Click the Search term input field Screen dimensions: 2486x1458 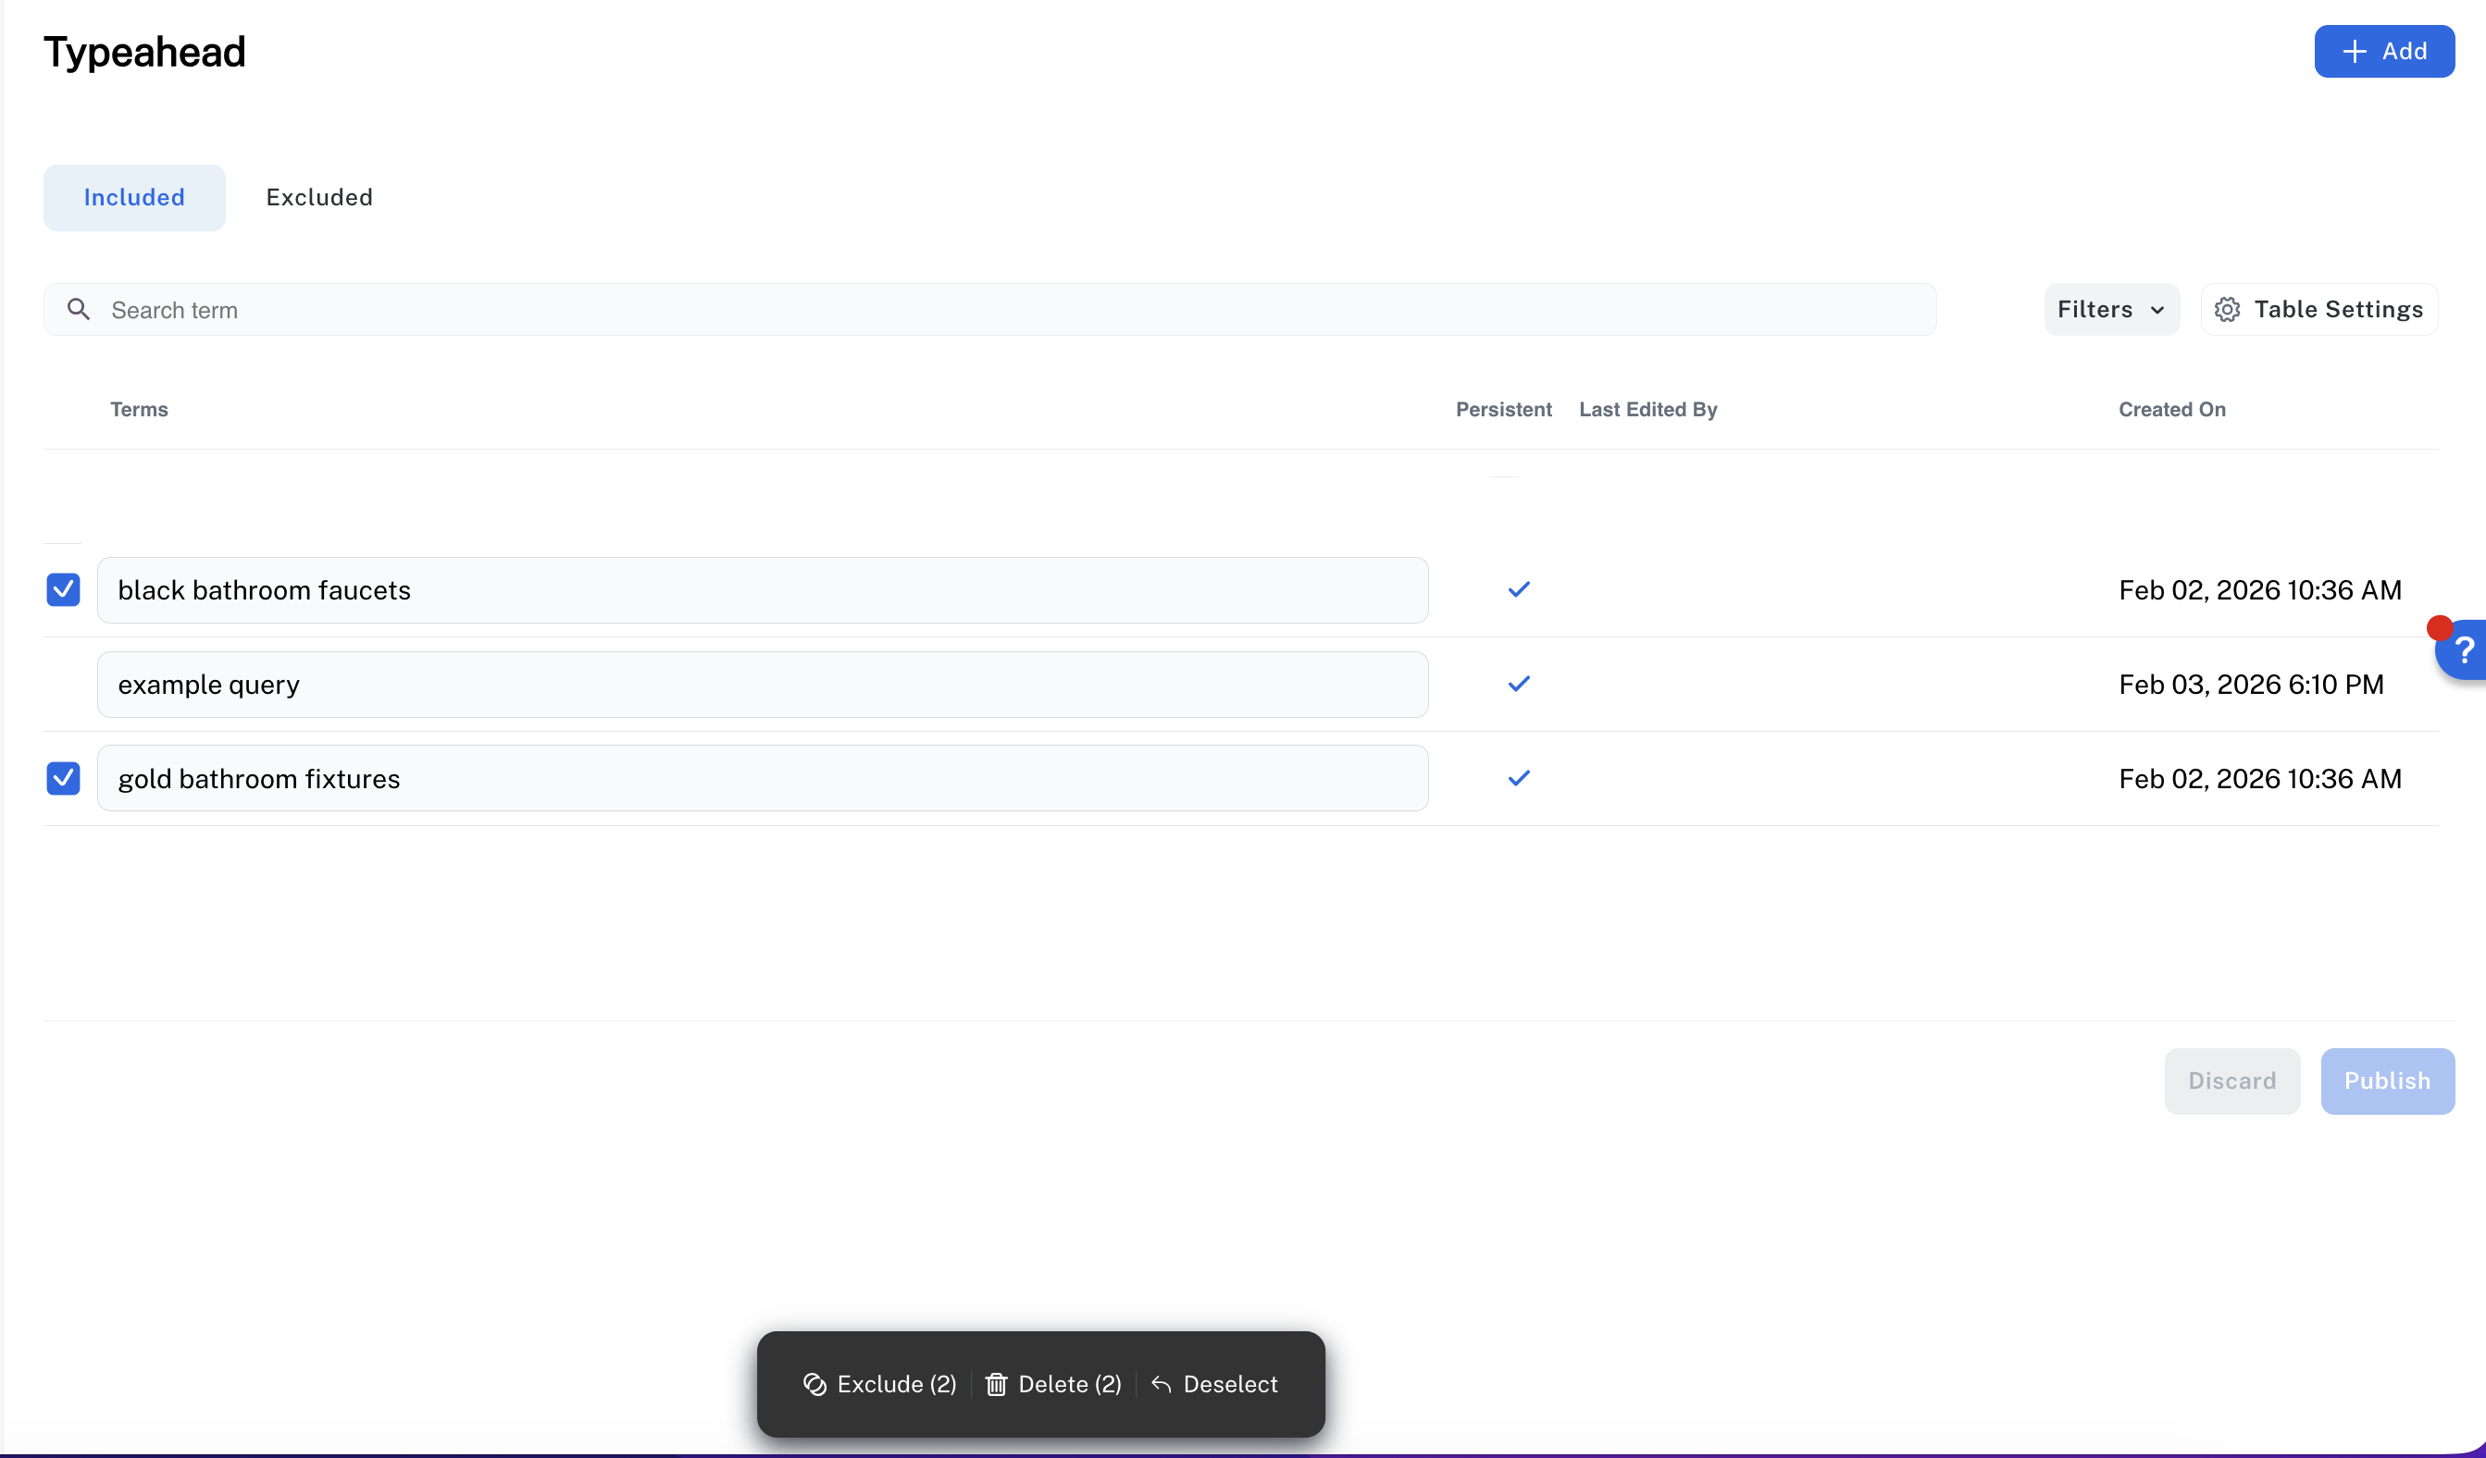coord(592,309)
